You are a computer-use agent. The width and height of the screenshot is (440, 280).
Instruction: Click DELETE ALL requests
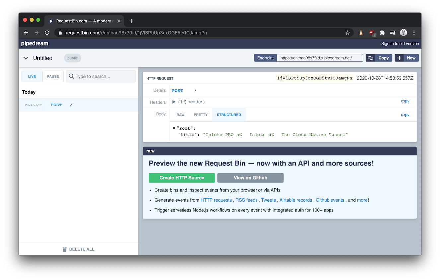78,249
